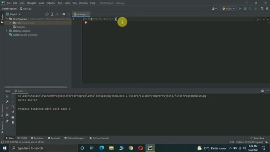This screenshot has height=152, width=270.
Task: Click the 1:22 line column indicator
Action: point(232,142)
